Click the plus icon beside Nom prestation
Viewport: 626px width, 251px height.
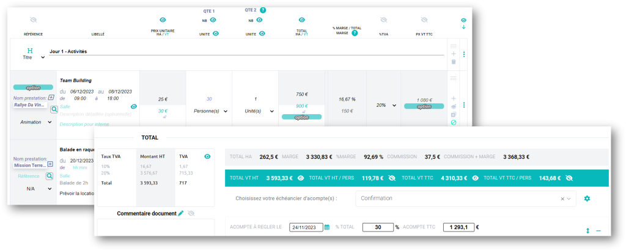(x=51, y=97)
